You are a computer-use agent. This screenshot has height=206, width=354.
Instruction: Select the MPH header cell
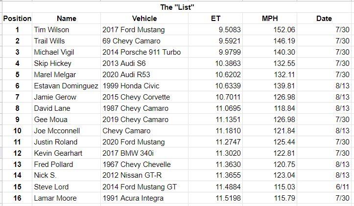tap(270, 18)
